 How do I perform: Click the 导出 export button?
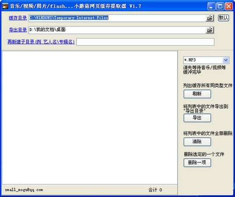[197, 118]
